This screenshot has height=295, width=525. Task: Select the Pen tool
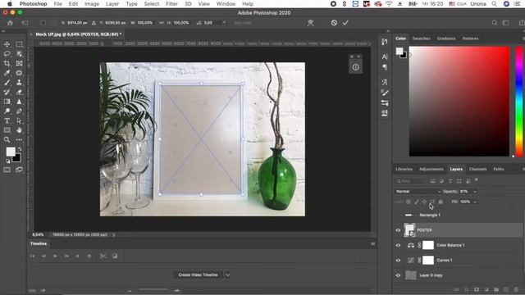pyautogui.click(x=19, y=111)
